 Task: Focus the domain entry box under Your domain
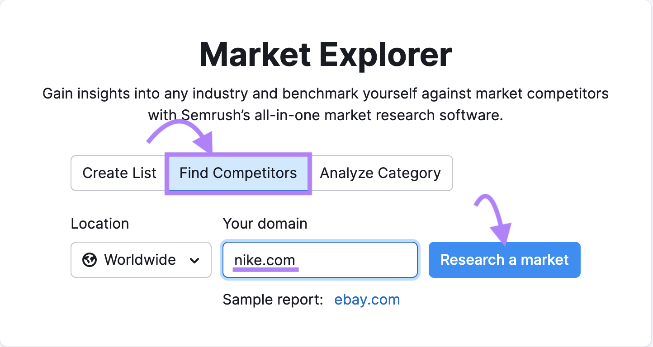[x=320, y=260]
